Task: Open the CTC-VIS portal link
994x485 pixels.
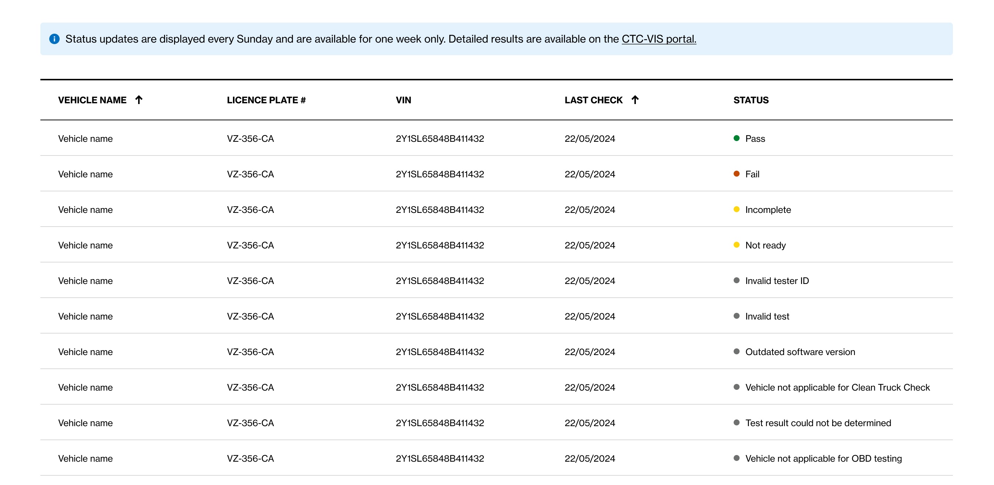Action: (659, 39)
